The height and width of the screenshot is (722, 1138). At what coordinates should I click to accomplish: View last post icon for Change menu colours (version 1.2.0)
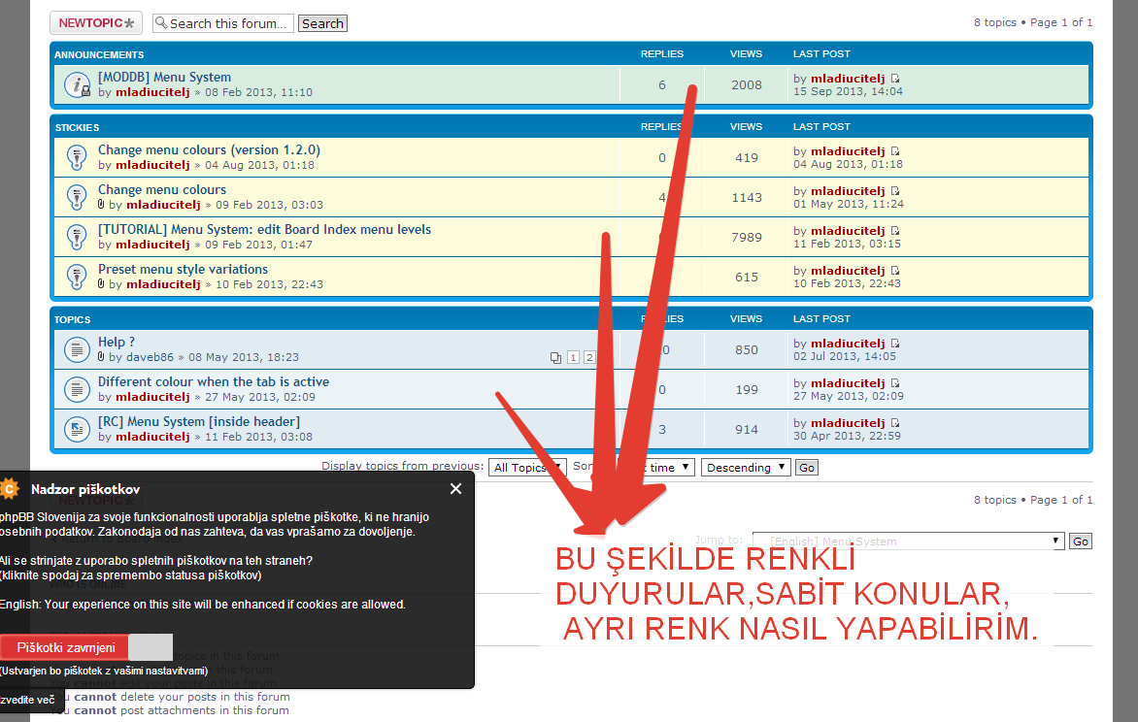(895, 151)
